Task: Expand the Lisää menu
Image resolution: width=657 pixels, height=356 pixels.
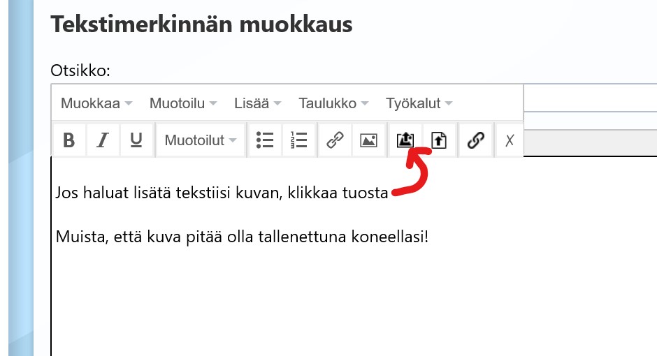Action: point(258,103)
